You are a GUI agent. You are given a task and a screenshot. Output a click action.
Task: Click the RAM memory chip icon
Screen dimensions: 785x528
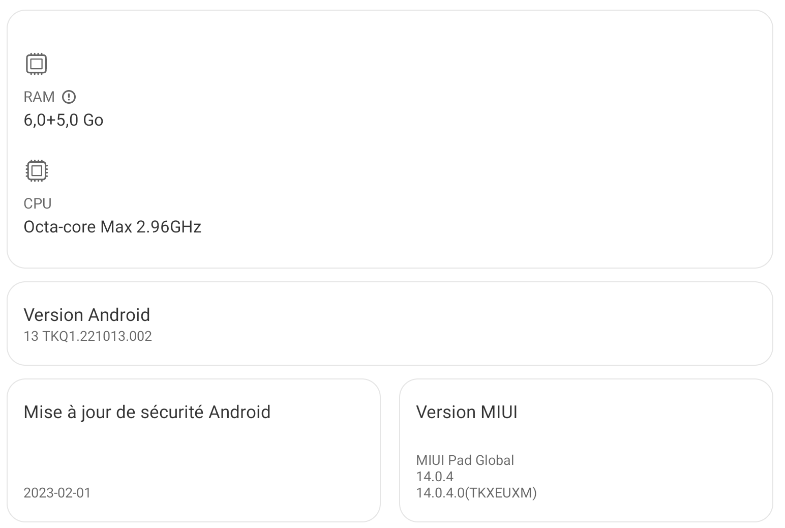[x=36, y=64]
